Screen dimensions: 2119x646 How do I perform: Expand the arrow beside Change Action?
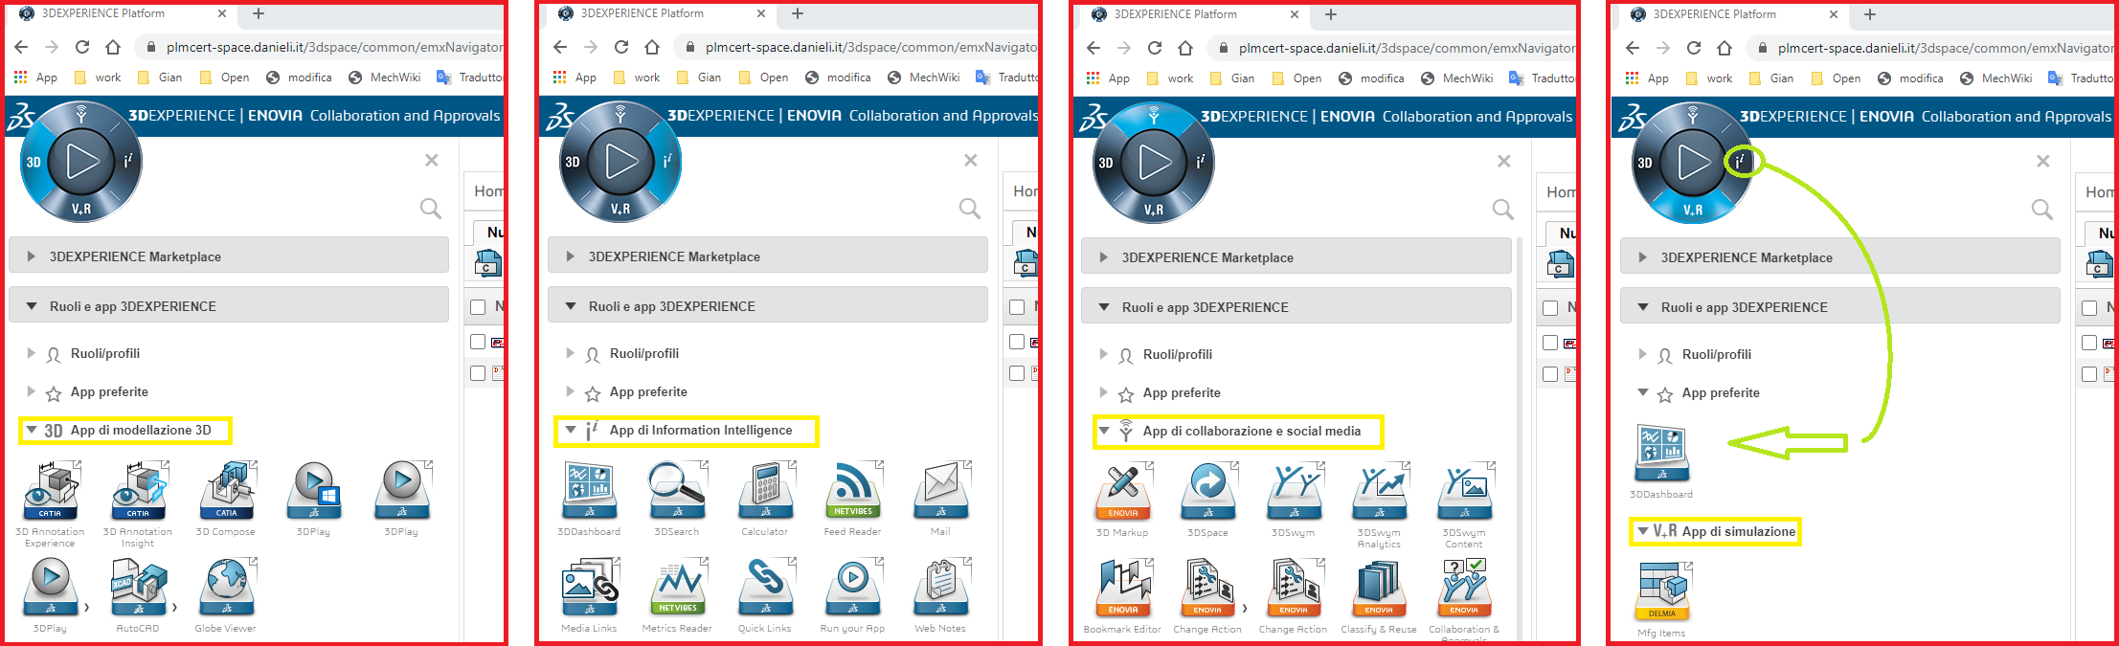coord(1245,609)
